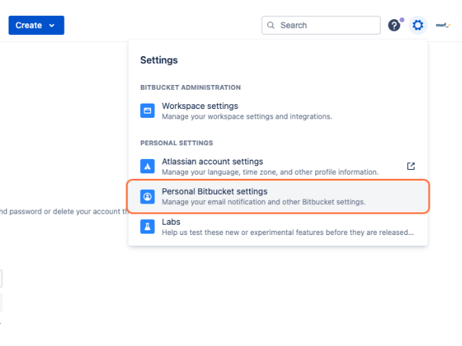Click the Atlassian logo icon

(x=148, y=166)
